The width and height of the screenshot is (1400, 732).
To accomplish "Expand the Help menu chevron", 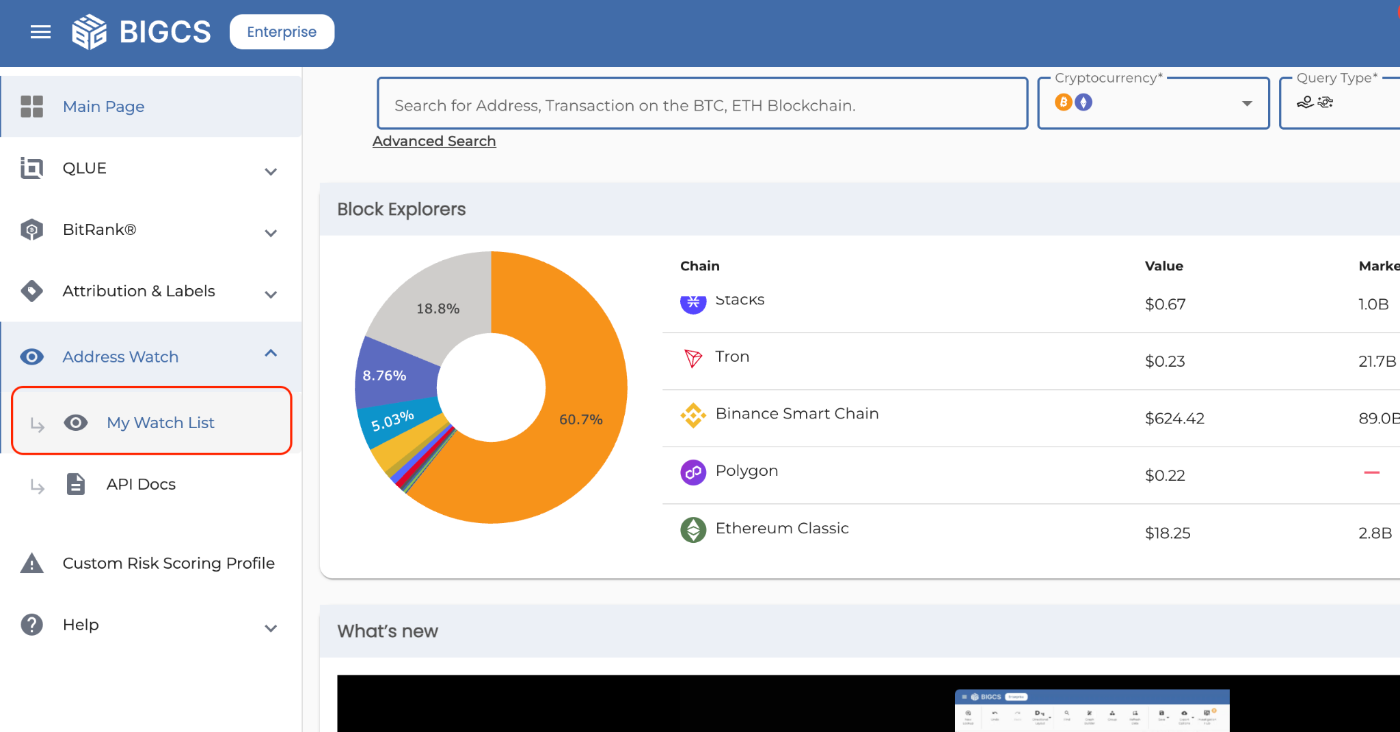I will point(271,628).
